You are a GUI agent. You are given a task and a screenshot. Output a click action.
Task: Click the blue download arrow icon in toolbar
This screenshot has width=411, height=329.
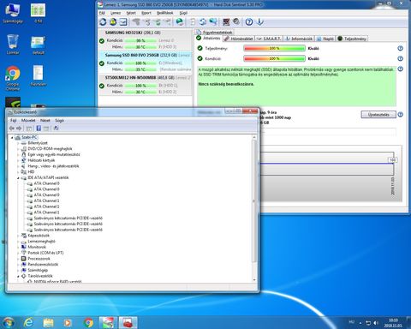(x=259, y=21)
